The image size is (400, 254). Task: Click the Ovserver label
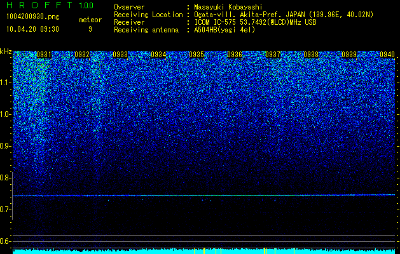click(129, 7)
